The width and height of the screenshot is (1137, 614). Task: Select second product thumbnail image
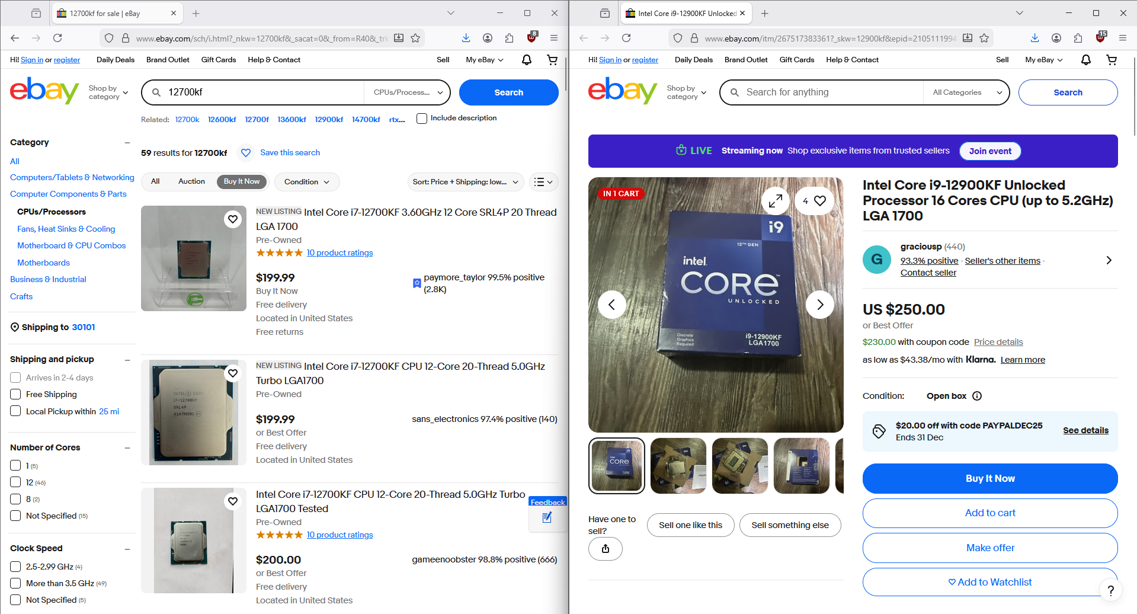[x=678, y=466]
